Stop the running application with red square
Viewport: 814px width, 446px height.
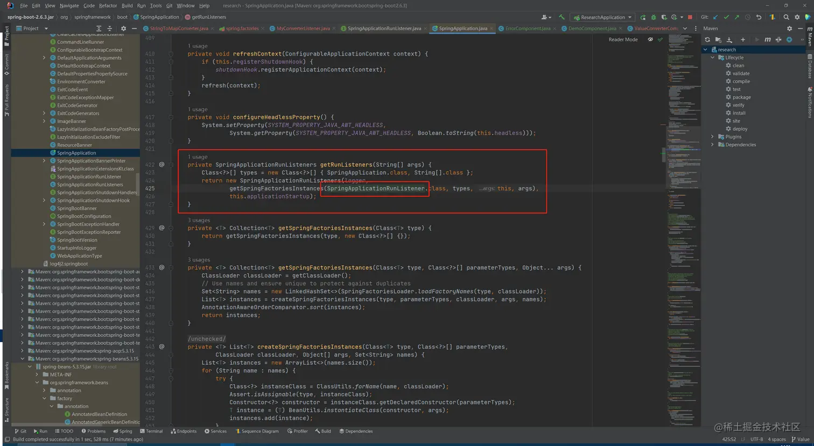(x=690, y=17)
